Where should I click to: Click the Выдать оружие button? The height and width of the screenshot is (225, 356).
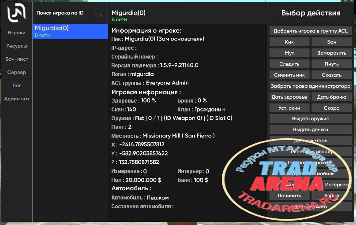click(311, 118)
